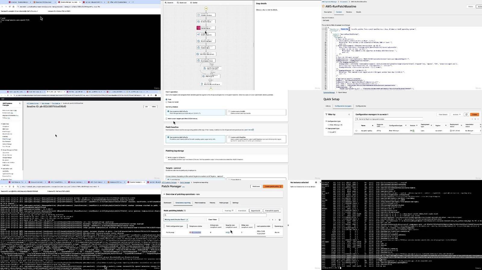Go to previous page in Node patching details
The height and width of the screenshot is (270, 482).
point(270,220)
